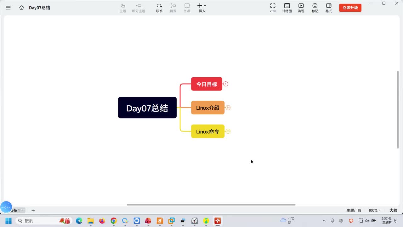Viewport: 403px width, 227px height.
Task: Click the upgrade now (立即升级) button
Action: [350, 8]
